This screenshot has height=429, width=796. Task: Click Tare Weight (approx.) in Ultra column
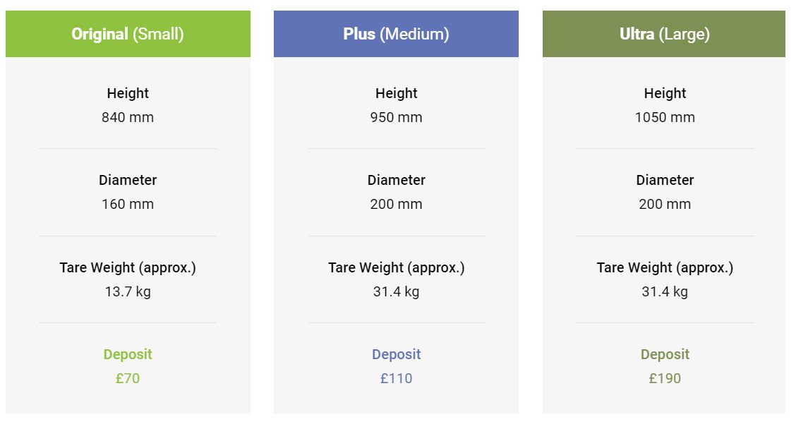tap(665, 267)
